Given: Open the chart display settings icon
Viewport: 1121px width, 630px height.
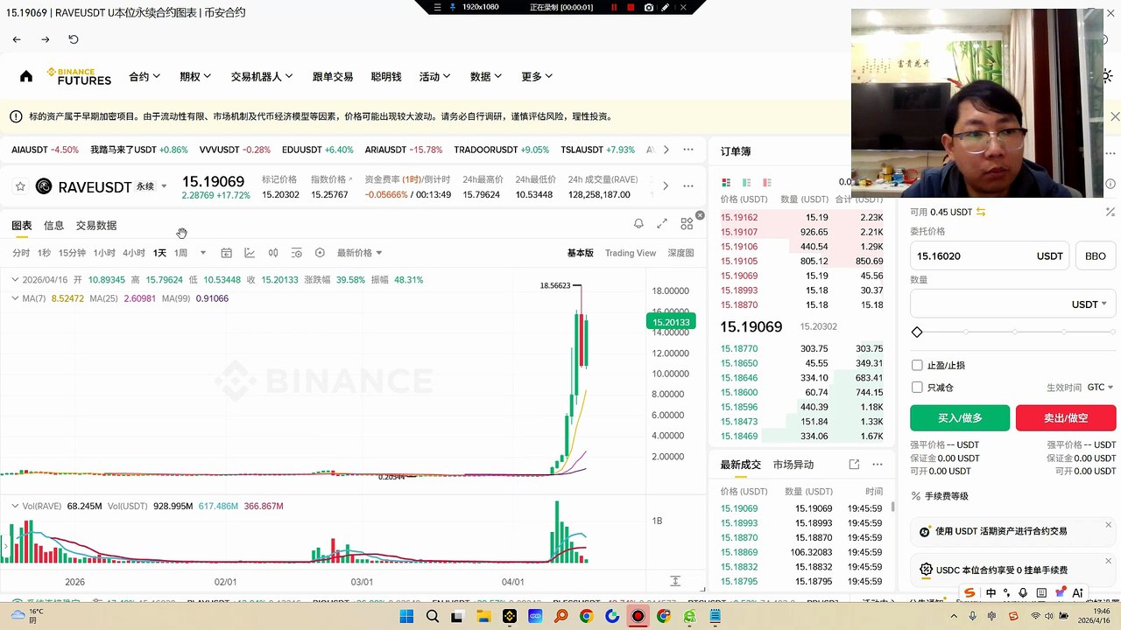Looking at the screenshot, I should (x=296, y=253).
